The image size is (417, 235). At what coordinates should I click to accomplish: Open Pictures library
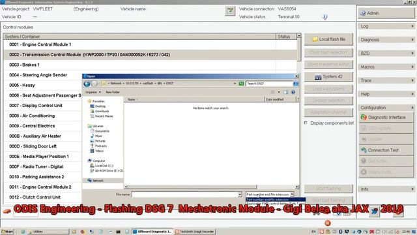98,141
